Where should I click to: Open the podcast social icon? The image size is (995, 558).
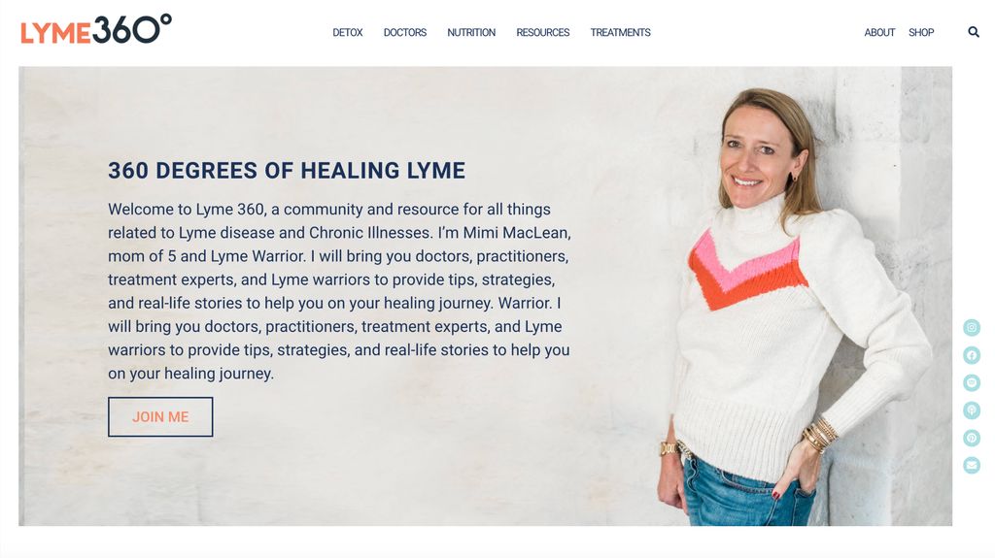(972, 410)
